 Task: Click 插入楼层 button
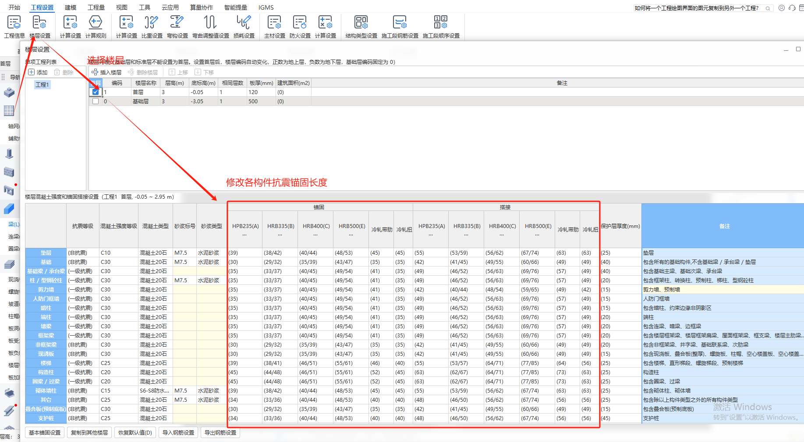106,72
